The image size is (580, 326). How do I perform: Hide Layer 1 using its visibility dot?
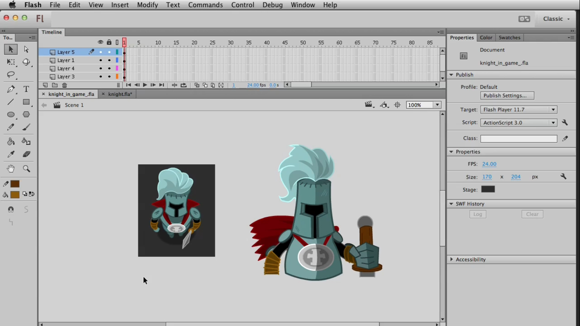(100, 60)
